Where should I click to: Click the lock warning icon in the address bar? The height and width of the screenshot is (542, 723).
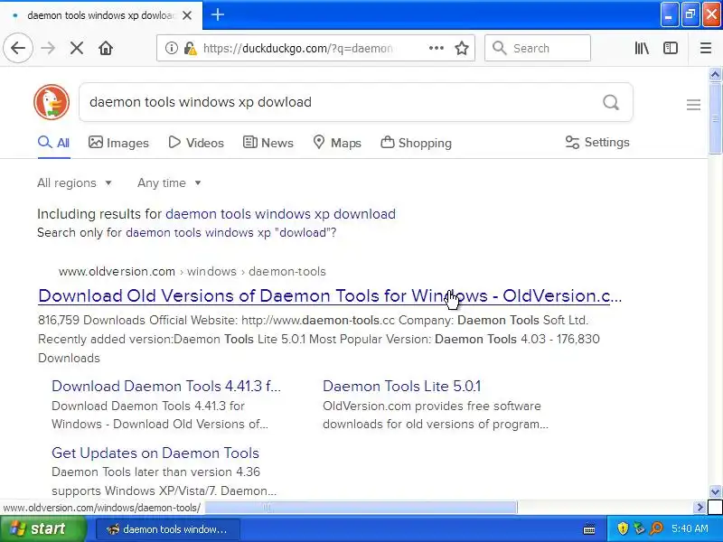[x=190, y=48]
